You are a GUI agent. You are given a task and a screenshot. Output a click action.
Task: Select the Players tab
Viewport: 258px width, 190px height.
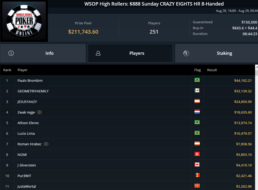coord(130,53)
